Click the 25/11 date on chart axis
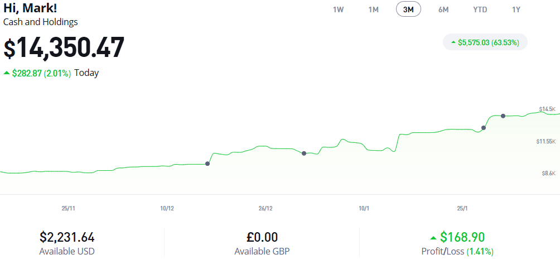This screenshot has width=560, height=259. (68, 208)
